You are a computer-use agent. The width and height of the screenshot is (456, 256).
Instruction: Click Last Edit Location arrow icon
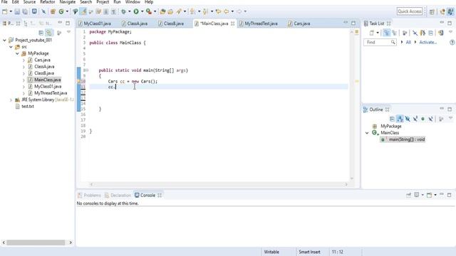(218, 11)
